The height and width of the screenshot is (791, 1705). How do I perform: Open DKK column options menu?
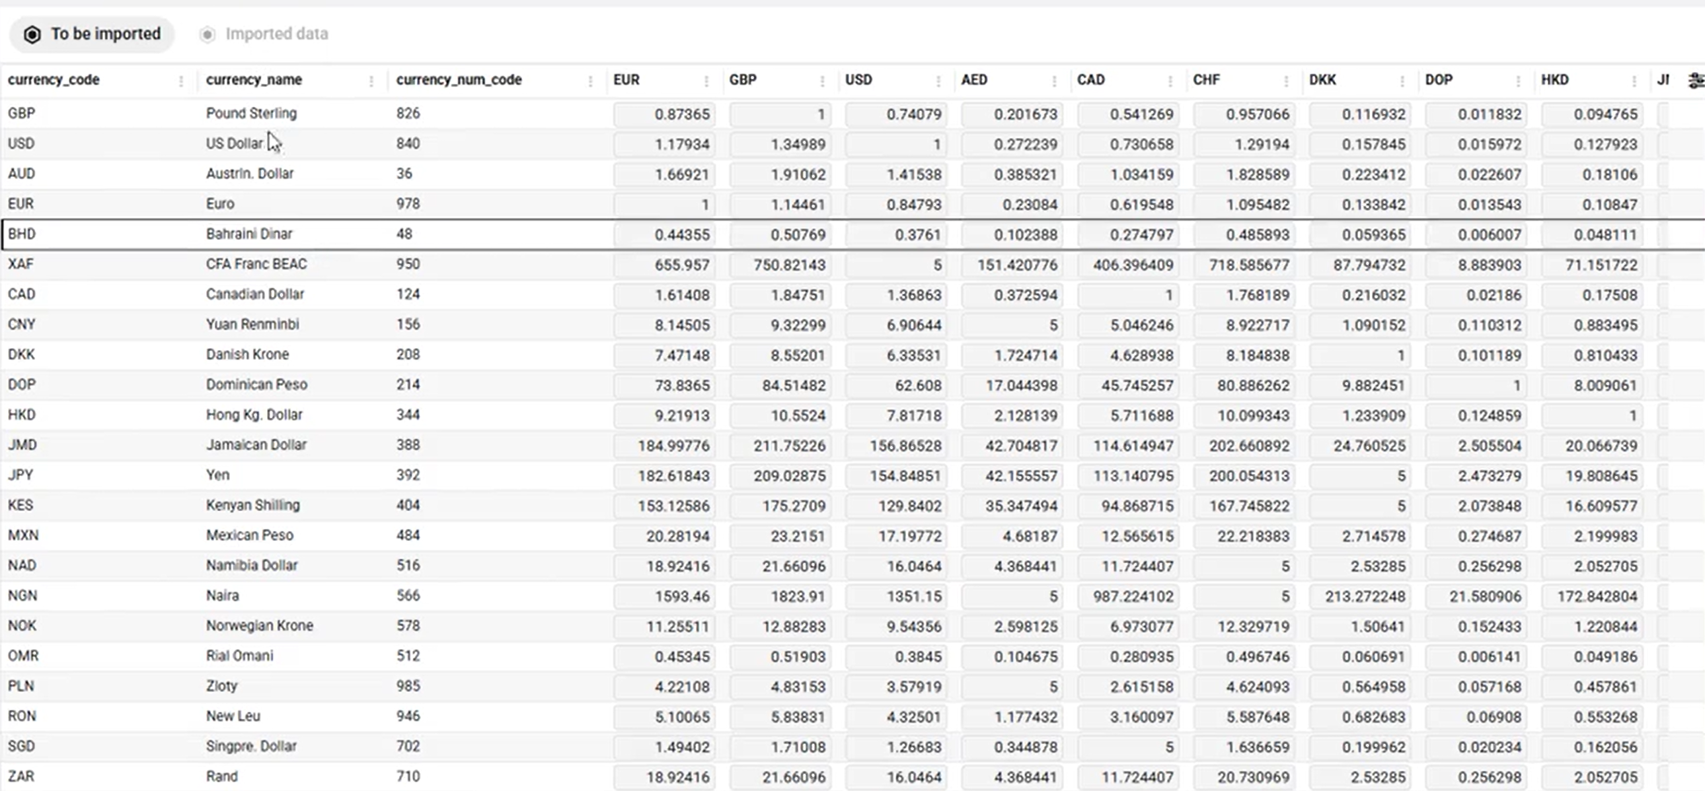pos(1402,81)
